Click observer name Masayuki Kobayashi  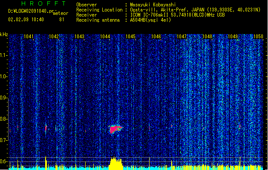[153, 5]
